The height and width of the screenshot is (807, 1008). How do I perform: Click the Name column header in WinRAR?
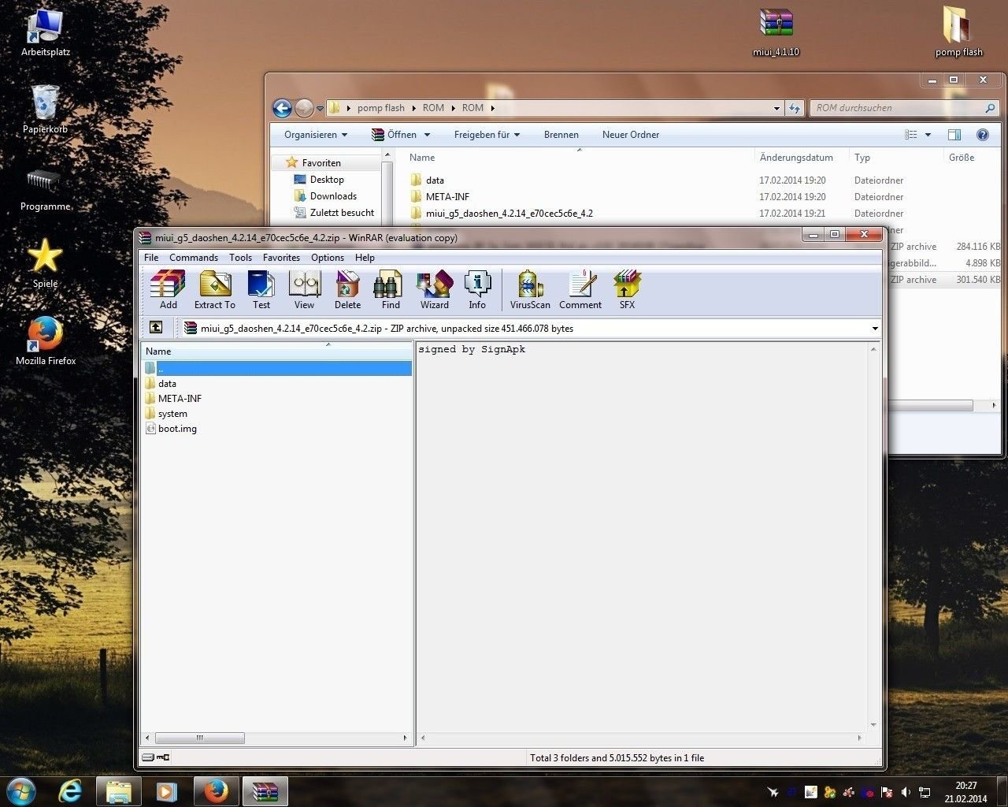(276, 351)
